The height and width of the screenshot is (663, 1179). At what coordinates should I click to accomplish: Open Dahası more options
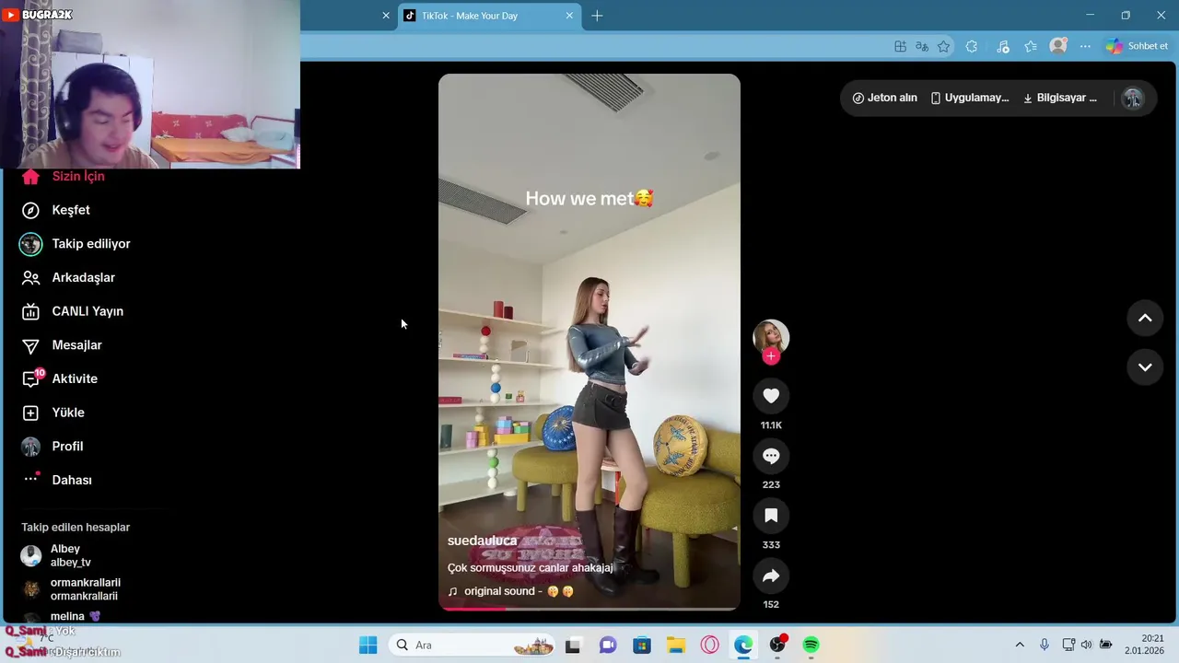click(x=56, y=480)
